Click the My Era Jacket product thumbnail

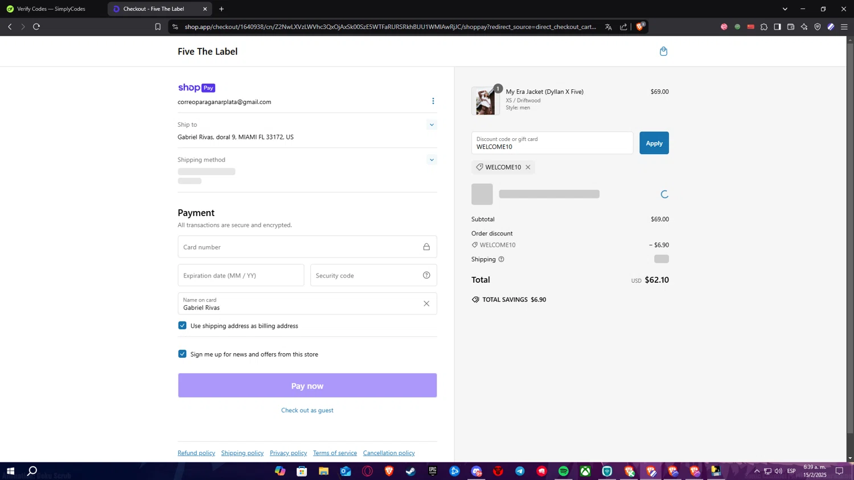click(x=486, y=101)
